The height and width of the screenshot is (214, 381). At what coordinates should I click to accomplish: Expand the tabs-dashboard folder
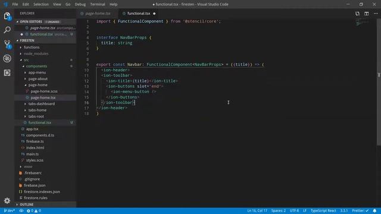pyautogui.click(x=42, y=104)
